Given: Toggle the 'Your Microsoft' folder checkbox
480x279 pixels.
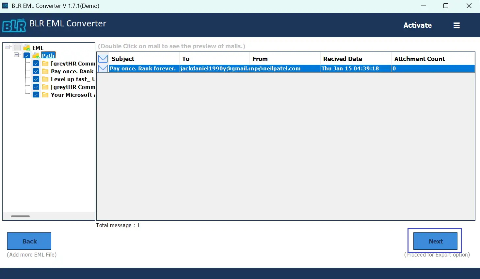Looking at the screenshot, I should tap(36, 95).
